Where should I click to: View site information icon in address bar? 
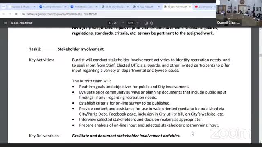tap(23, 14)
